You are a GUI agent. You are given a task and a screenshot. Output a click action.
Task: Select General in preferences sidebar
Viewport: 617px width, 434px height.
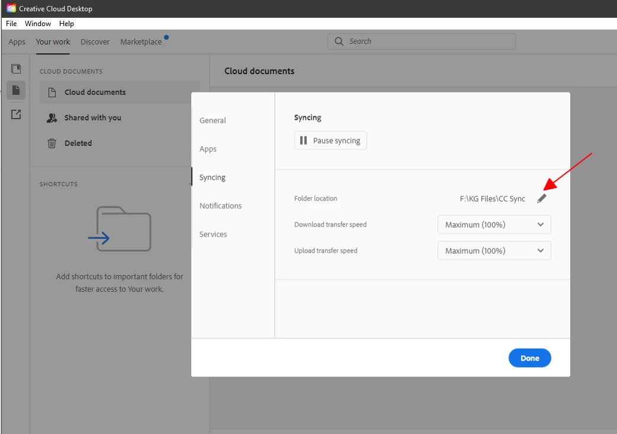(213, 120)
